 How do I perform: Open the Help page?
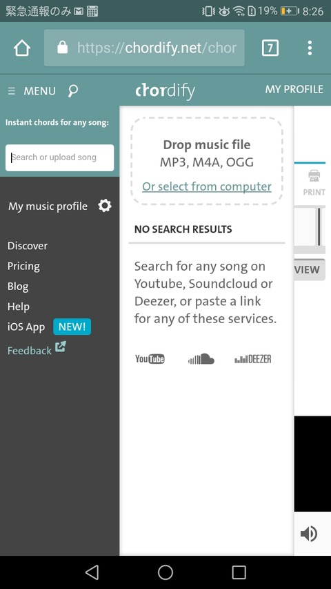[x=19, y=307]
